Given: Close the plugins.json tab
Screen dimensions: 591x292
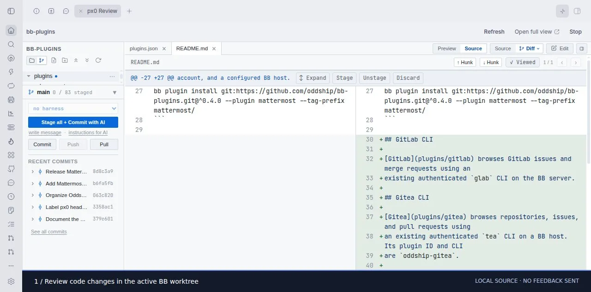Looking at the screenshot, I should [x=164, y=48].
